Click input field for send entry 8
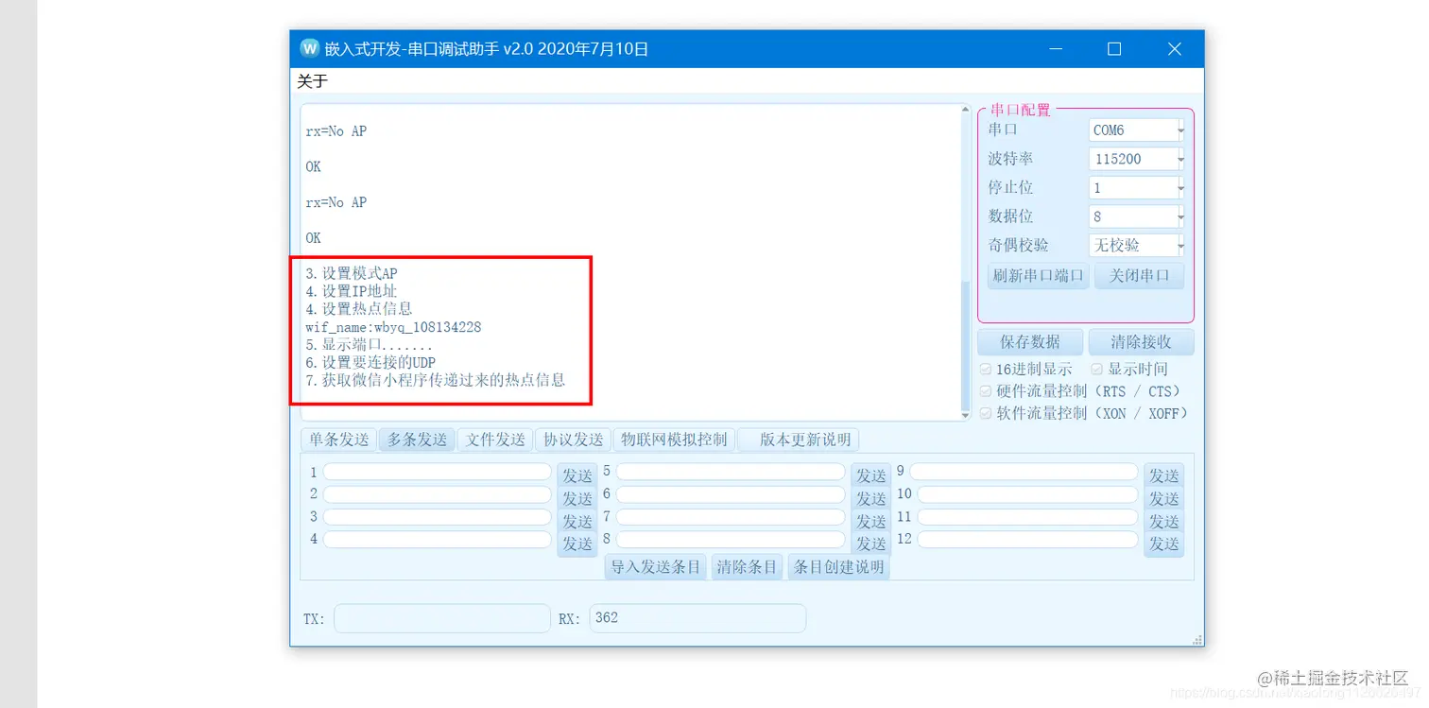The image size is (1429, 708). click(731, 540)
